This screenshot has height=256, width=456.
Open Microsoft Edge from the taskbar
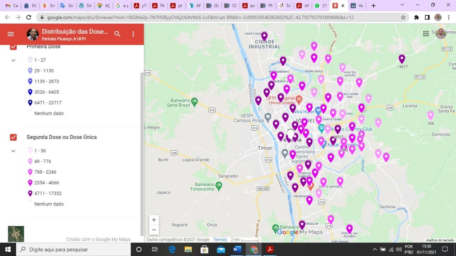(x=172, y=249)
